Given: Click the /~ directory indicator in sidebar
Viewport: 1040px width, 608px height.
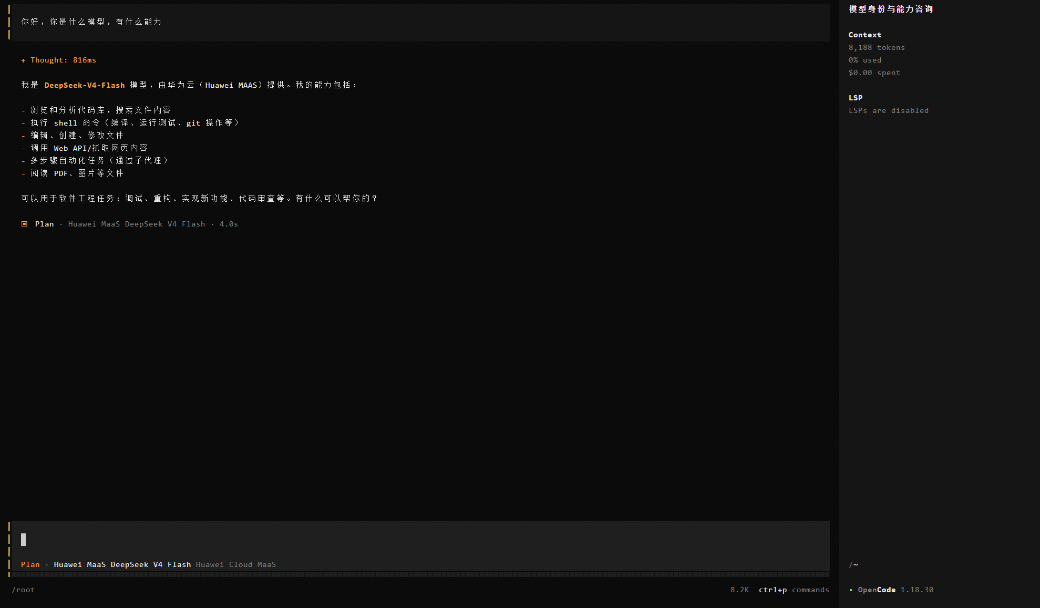Looking at the screenshot, I should [853, 564].
